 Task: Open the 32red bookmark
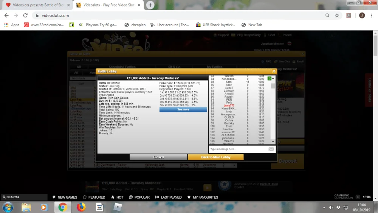43,25
